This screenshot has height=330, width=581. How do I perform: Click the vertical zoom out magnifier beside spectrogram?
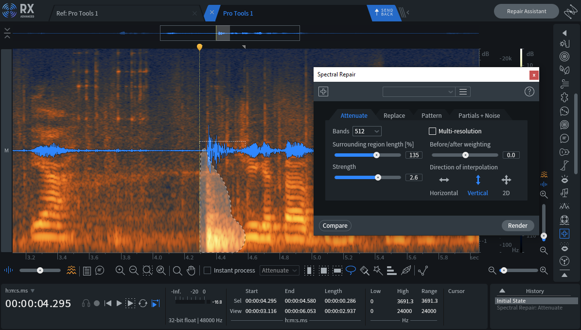point(544,250)
